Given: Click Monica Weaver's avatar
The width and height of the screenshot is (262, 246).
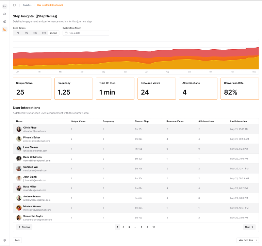Looking at the screenshot, I should 19,208.
